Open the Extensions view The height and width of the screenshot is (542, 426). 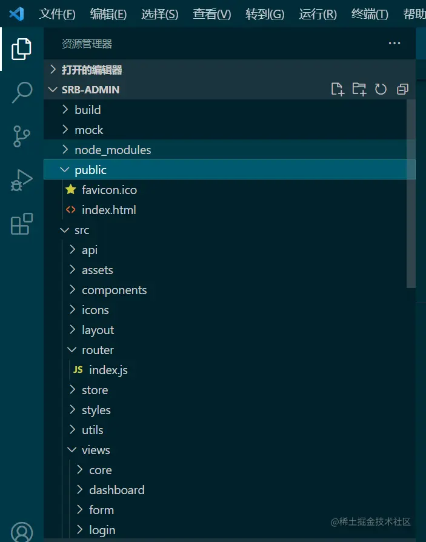click(x=21, y=224)
